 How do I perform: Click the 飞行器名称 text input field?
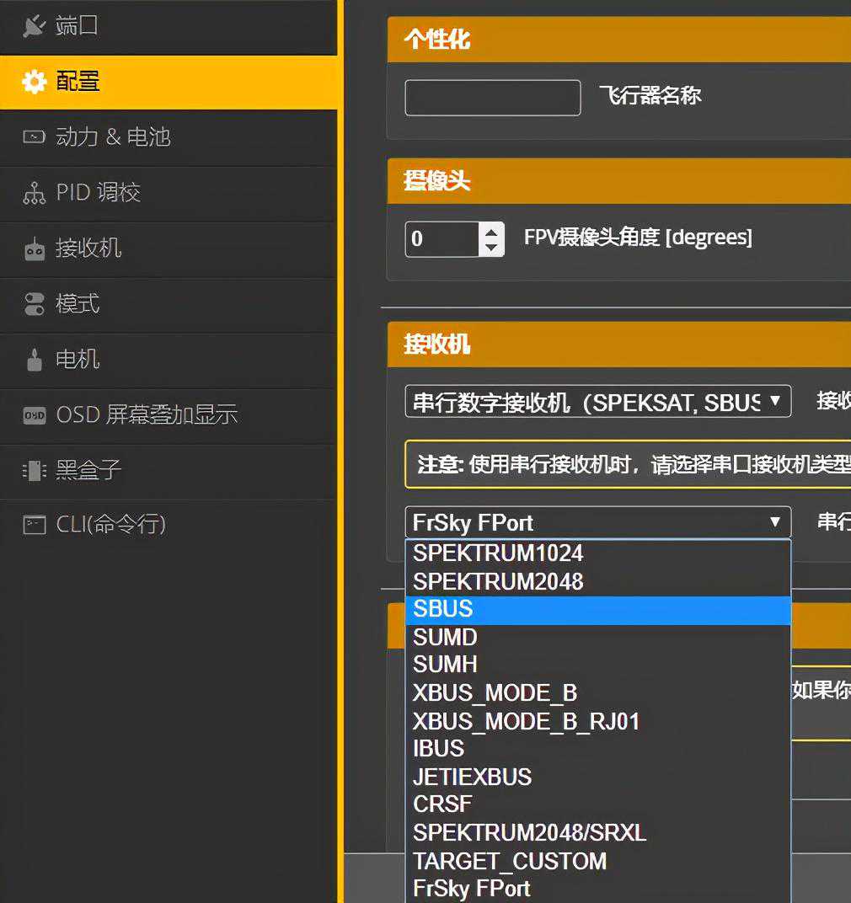coord(492,98)
